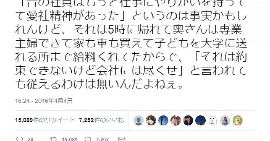Open the dark blue night sky avatar
Screen dimensions: 270x141
pyautogui.click(x=200, y=120)
